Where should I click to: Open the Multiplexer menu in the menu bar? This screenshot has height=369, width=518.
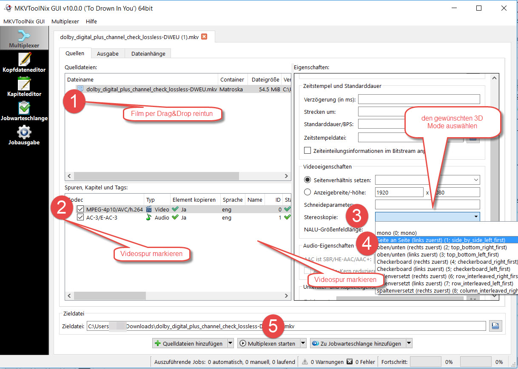click(65, 21)
